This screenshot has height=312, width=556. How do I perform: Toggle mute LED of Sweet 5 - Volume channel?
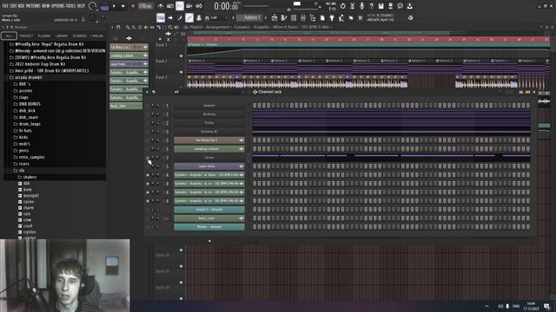click(x=148, y=210)
